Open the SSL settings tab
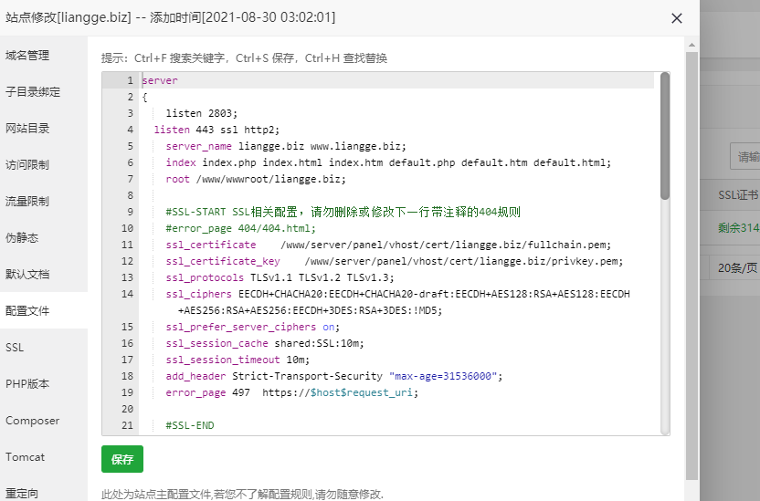Viewport: 760px width, 501px height. pos(15,348)
